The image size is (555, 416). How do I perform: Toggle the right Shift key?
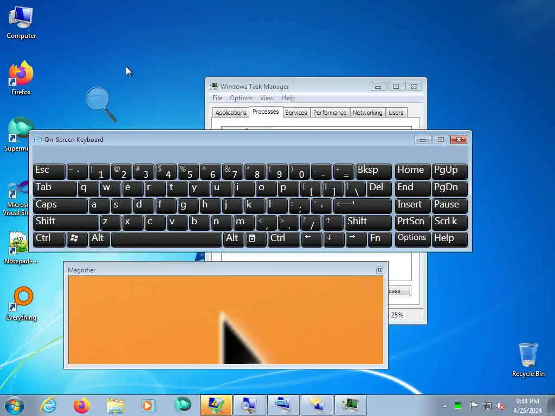[368, 223]
